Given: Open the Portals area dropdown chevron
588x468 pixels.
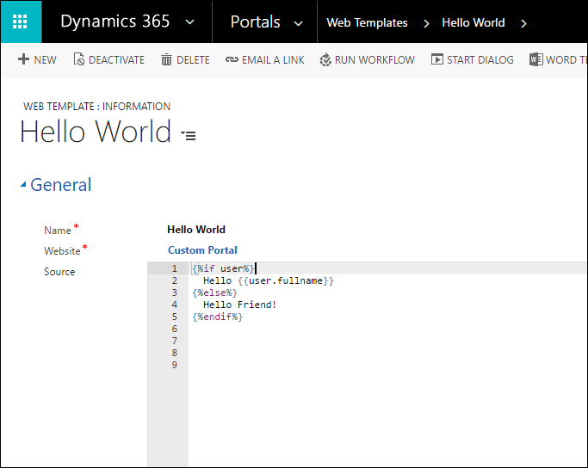Looking at the screenshot, I should [298, 23].
